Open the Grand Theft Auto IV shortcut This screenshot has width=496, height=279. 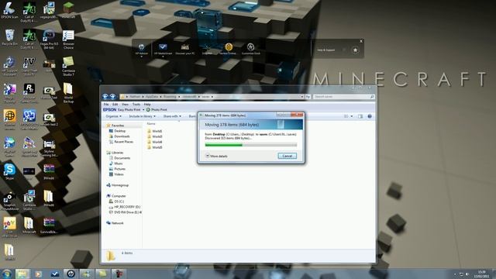pyautogui.click(x=29, y=66)
